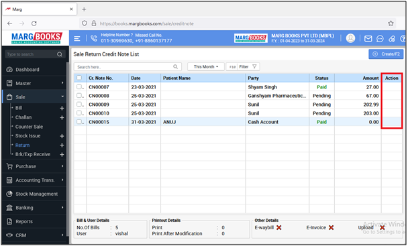The height and width of the screenshot is (246, 408).
Task: Click the phone helpline icon
Action: tap(94, 38)
